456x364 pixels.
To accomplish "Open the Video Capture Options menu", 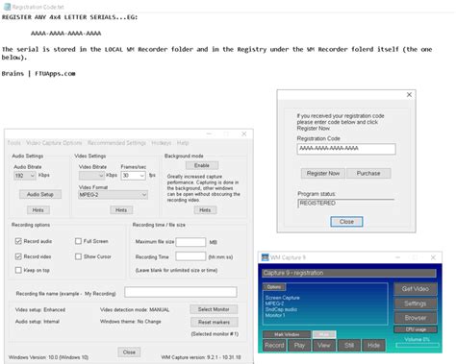I will (54, 143).
